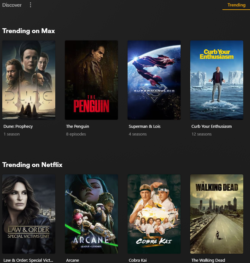Select the Superman & Lois poster
This screenshot has height=263, width=250.
tap(154, 80)
